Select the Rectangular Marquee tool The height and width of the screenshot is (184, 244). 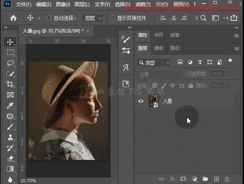tap(10, 53)
